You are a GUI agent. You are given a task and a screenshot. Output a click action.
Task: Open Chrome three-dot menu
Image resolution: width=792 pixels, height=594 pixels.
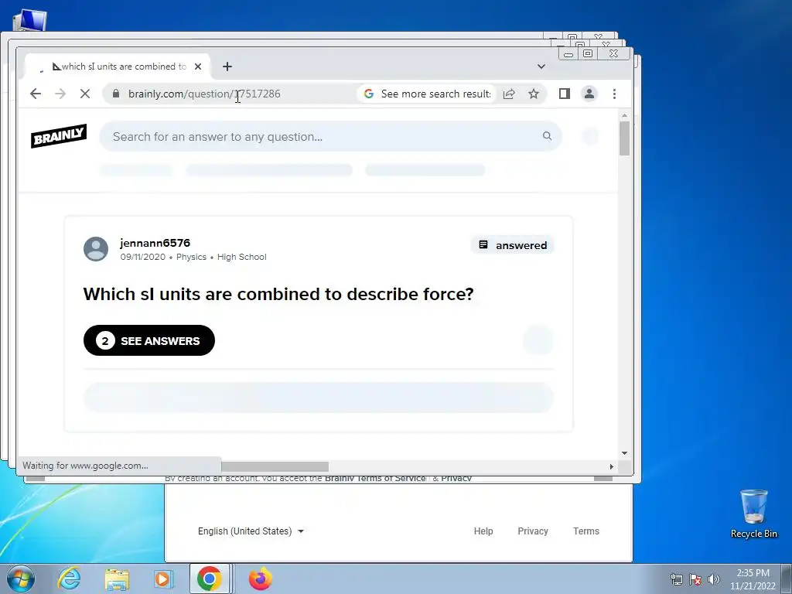pyautogui.click(x=614, y=94)
